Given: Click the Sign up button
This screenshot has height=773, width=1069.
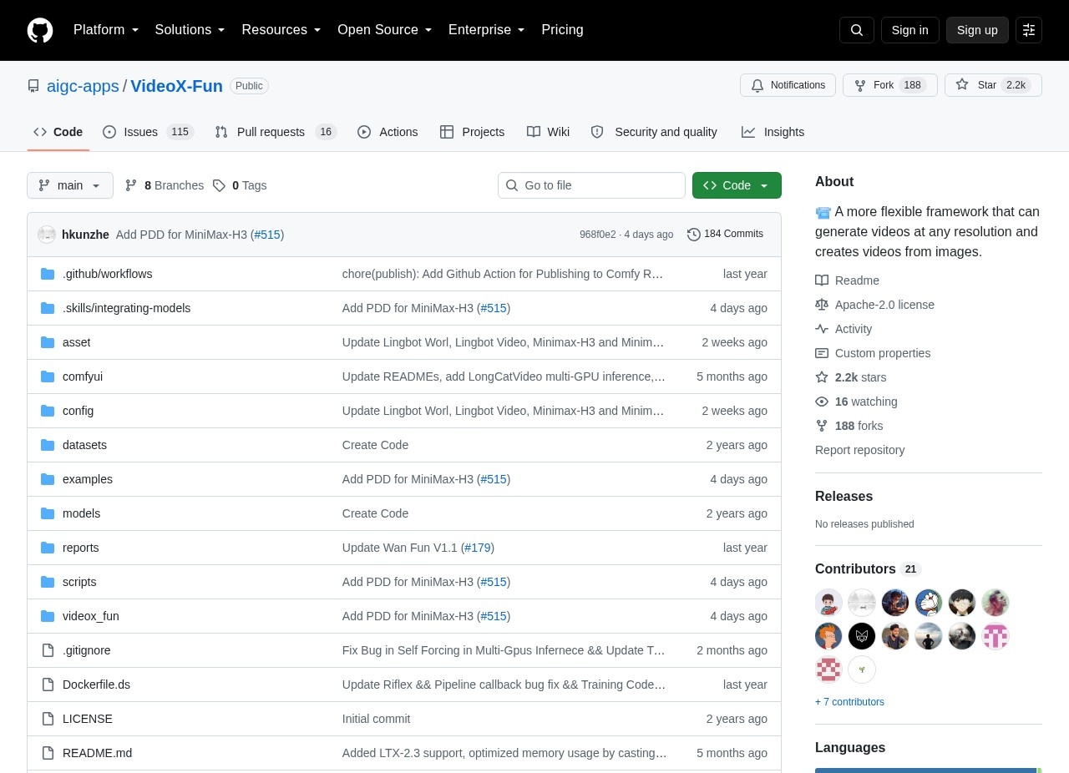Looking at the screenshot, I should coord(977,30).
